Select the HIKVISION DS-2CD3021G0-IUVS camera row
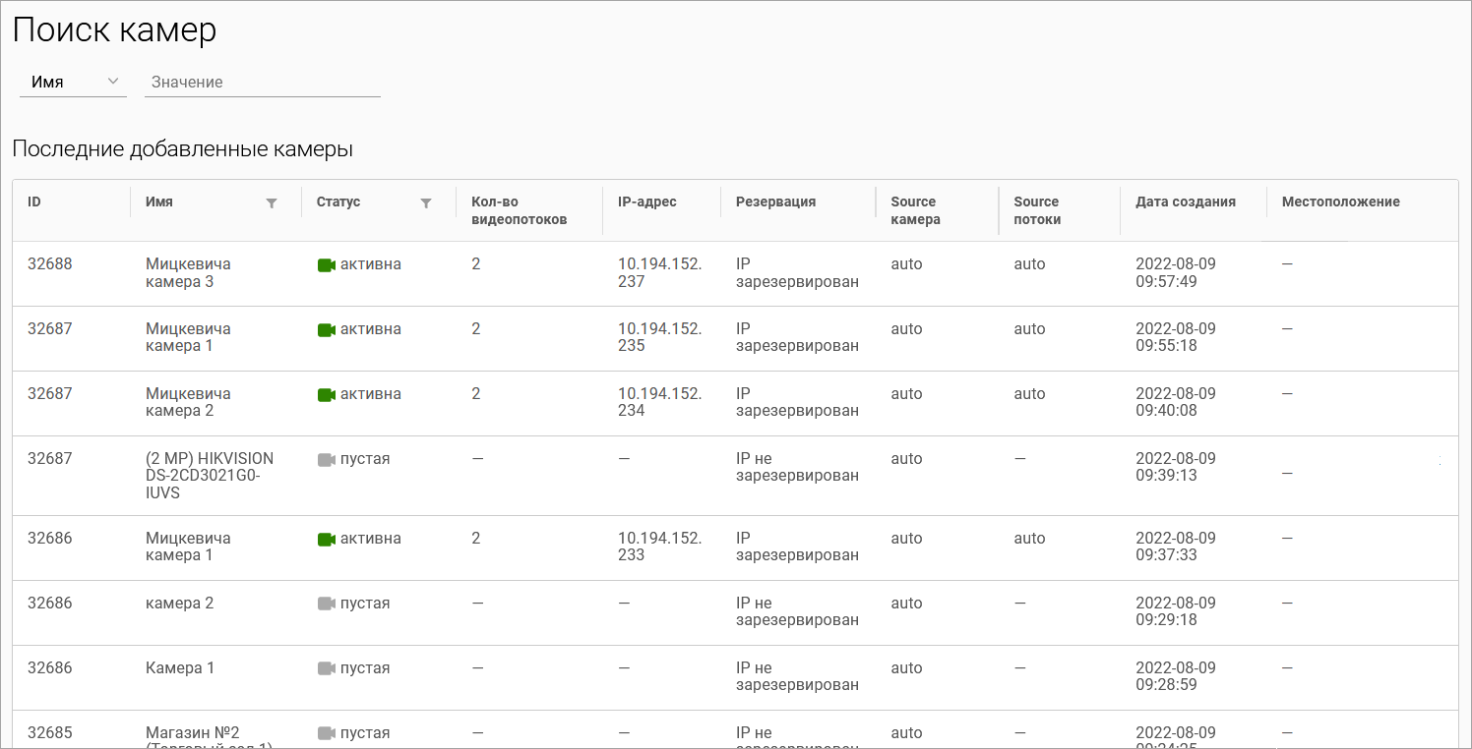 [209, 476]
